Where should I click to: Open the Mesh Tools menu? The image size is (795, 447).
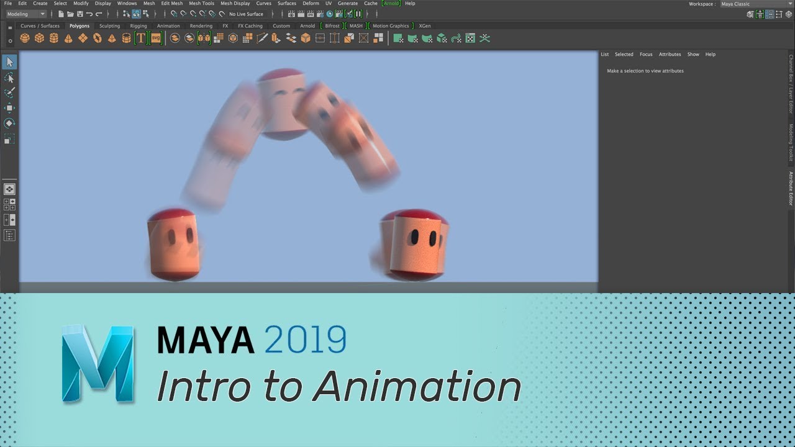tap(201, 3)
